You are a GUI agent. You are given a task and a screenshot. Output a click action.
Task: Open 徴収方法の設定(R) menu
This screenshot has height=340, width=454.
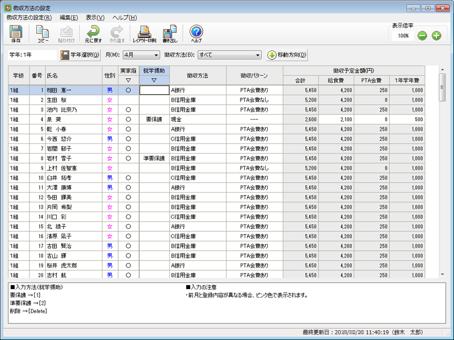(x=29, y=18)
